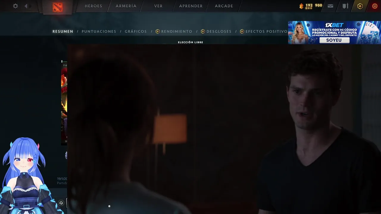The image size is (381, 214).
Task: Open the Dota Plus hexagon icon in top bar
Action: (x=360, y=6)
